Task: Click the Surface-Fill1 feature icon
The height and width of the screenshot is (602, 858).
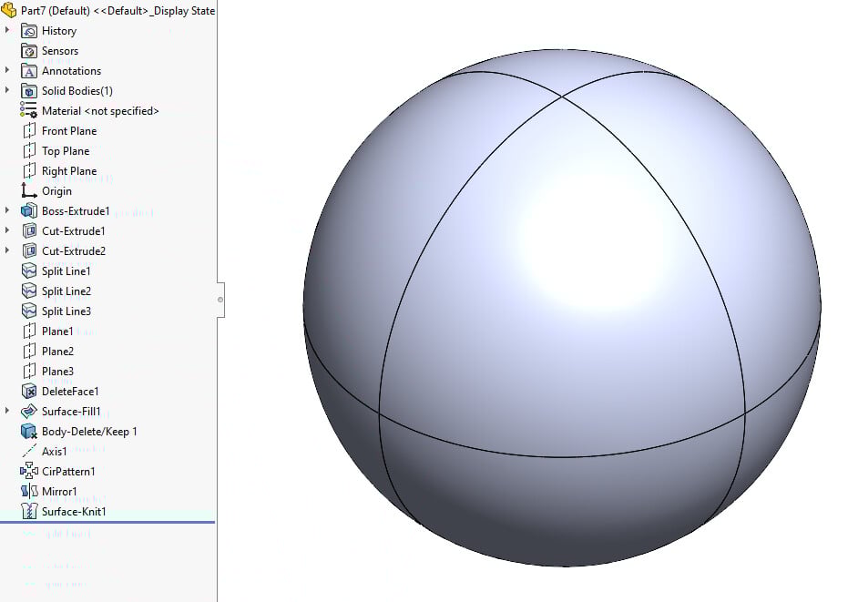Action: point(29,411)
